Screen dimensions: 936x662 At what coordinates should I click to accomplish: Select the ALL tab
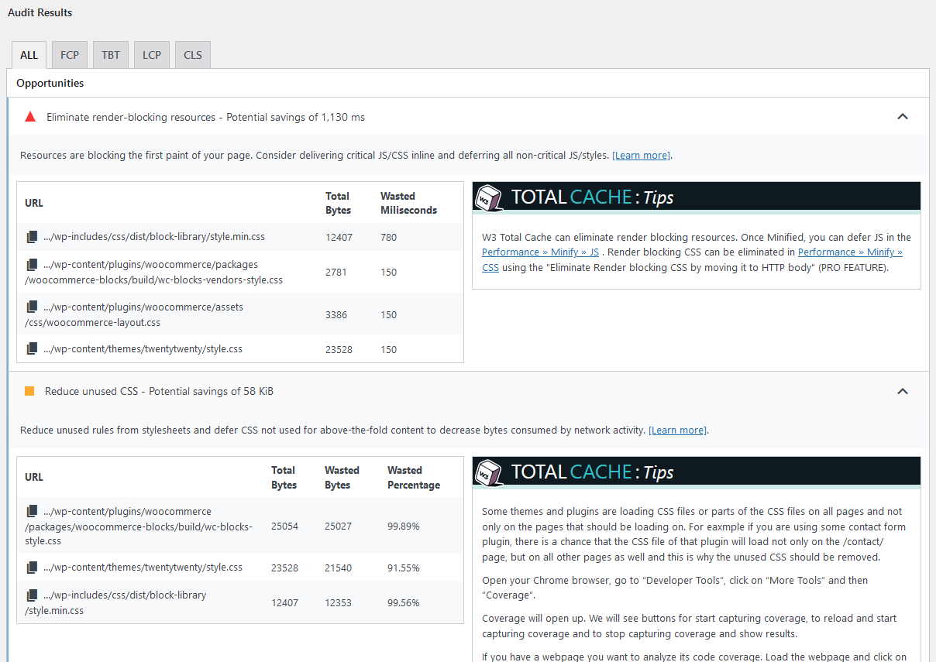29,55
